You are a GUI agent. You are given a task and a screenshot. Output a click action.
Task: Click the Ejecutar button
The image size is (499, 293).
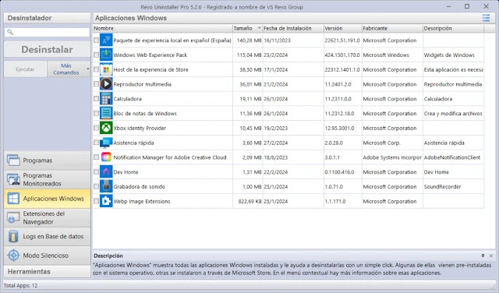tap(25, 69)
